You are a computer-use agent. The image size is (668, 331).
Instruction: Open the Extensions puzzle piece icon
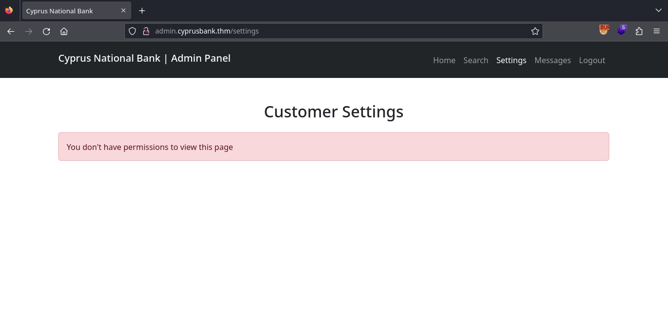pos(639,31)
